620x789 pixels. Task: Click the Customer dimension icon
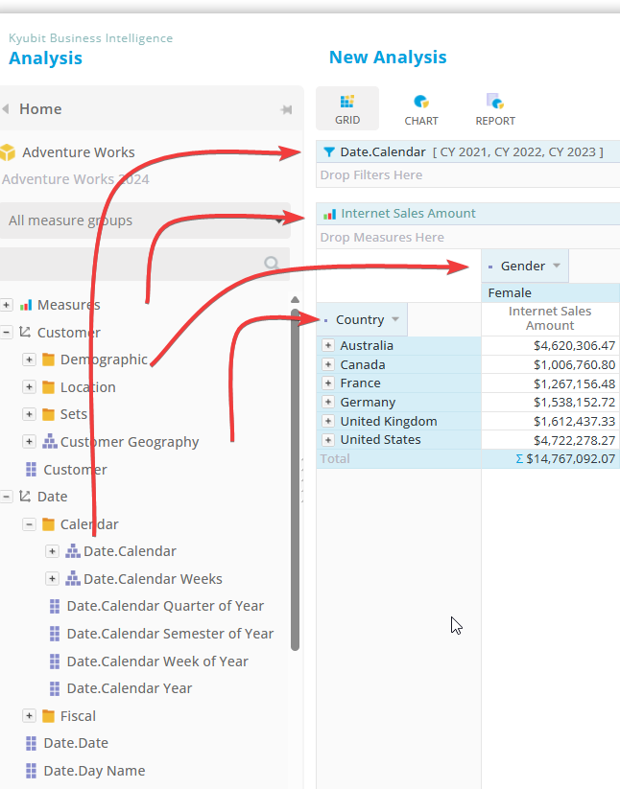click(25, 332)
